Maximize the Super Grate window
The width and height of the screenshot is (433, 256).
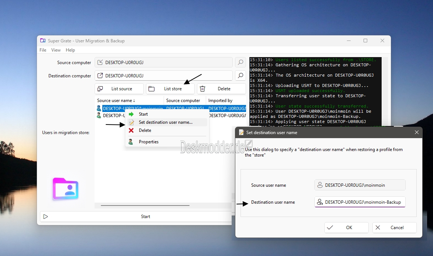coord(365,41)
